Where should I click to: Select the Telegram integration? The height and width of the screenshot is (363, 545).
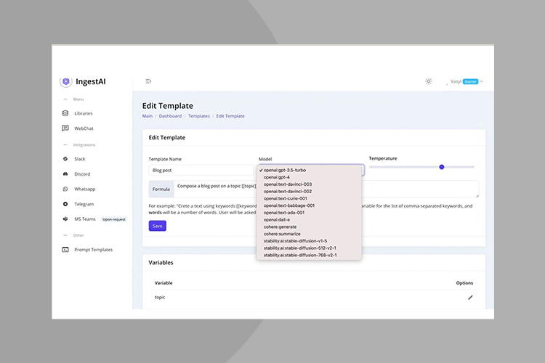coord(84,204)
